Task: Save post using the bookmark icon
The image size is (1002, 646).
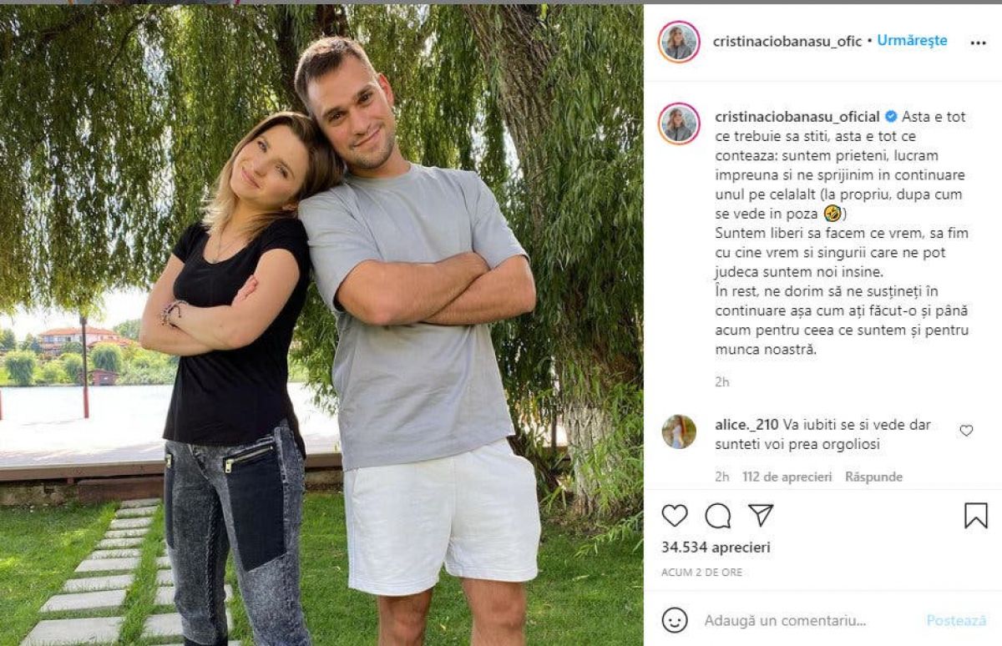Action: (x=975, y=516)
